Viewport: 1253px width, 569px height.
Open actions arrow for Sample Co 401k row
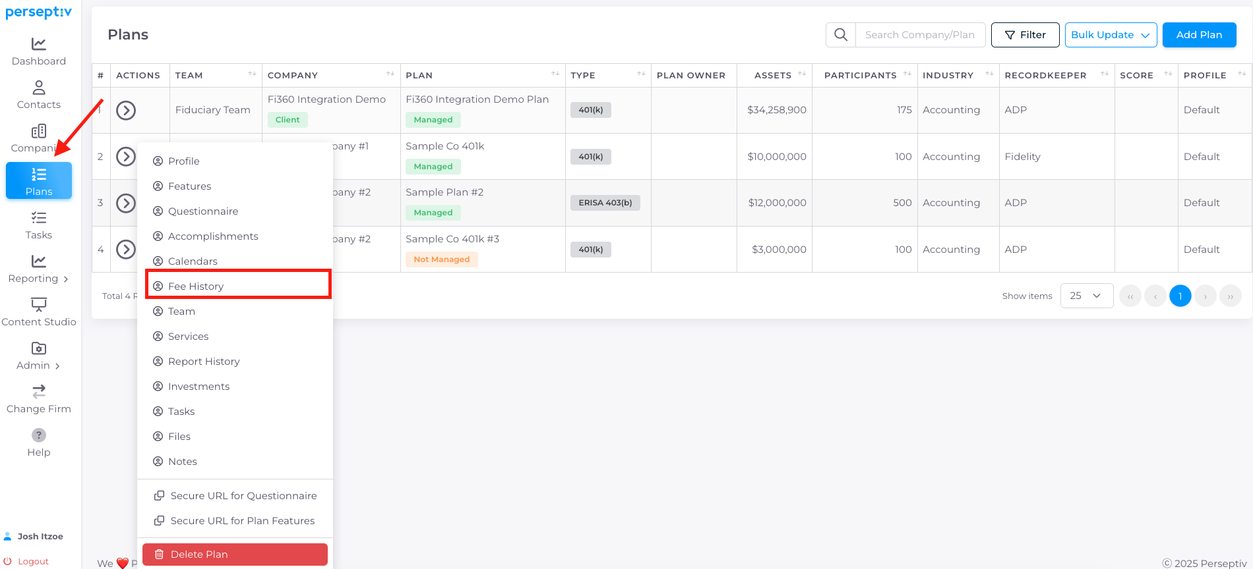click(x=126, y=157)
